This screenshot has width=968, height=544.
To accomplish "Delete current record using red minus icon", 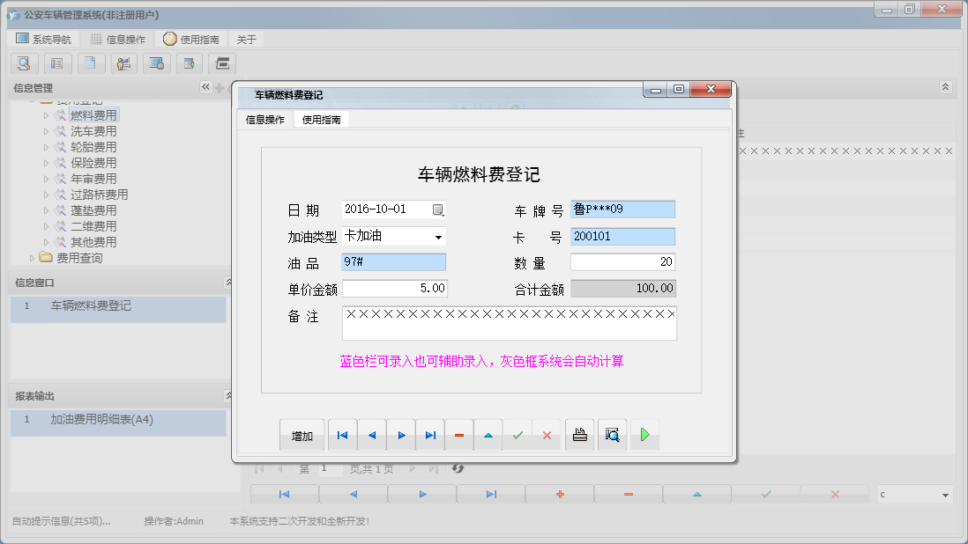I will tap(459, 434).
